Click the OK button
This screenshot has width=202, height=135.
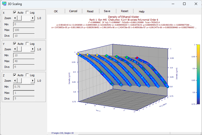tap(56, 11)
